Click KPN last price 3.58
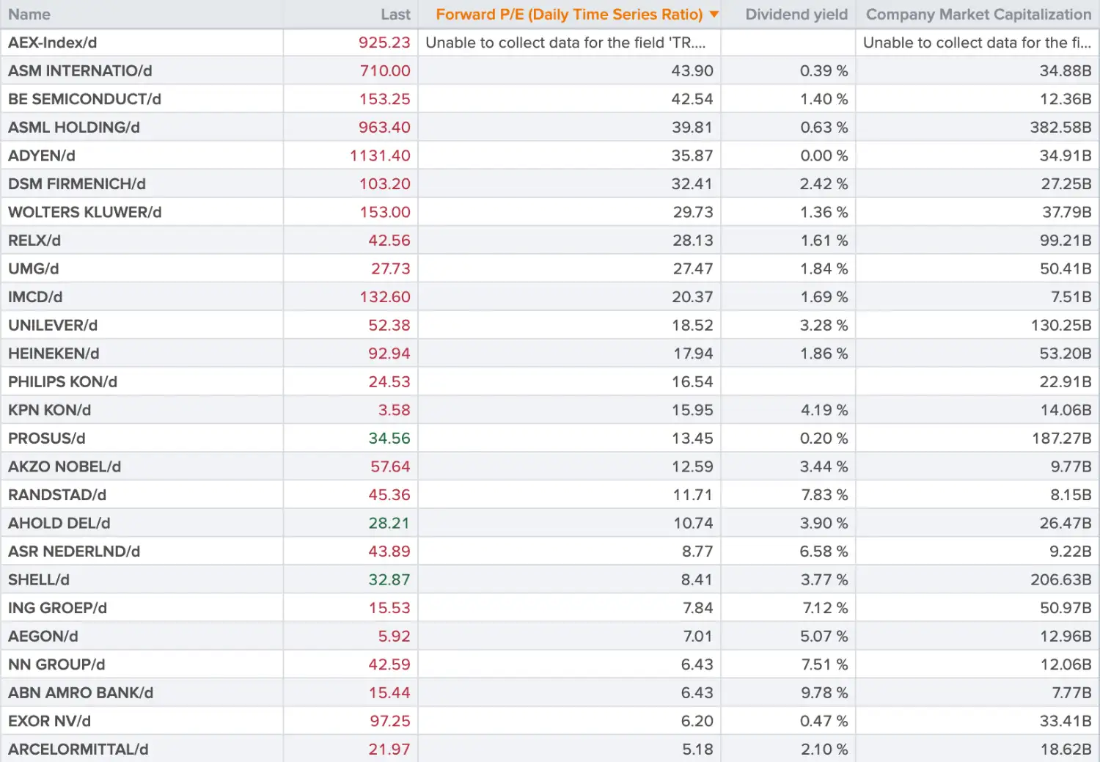The width and height of the screenshot is (1100, 762). click(394, 410)
